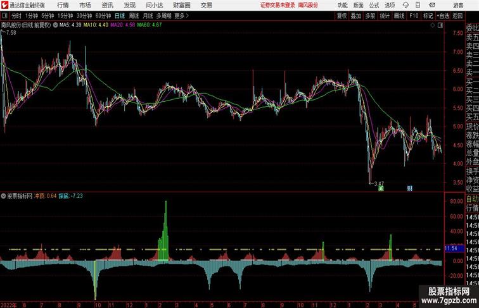
Task: Toggle the side panel icon at chart top right
Action: [x=440, y=25]
